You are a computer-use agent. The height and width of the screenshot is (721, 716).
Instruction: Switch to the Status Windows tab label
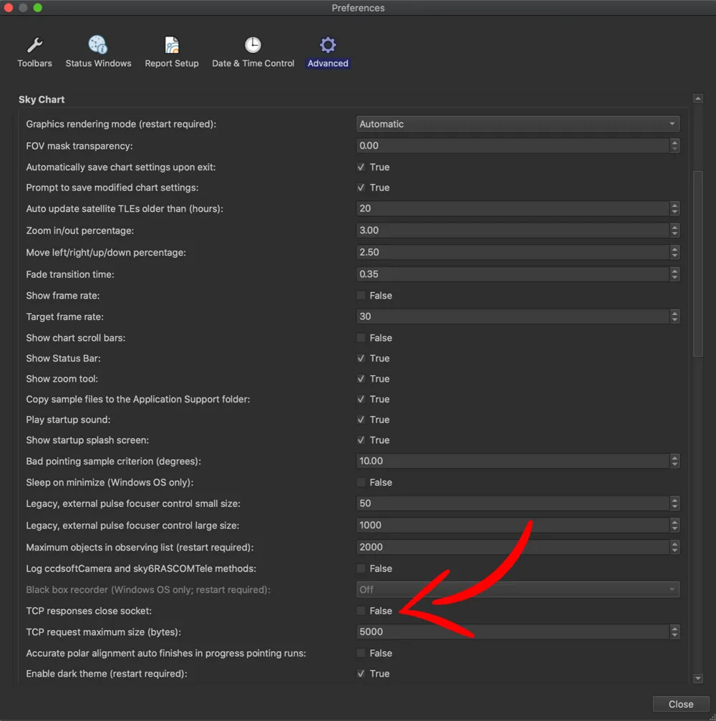click(98, 64)
